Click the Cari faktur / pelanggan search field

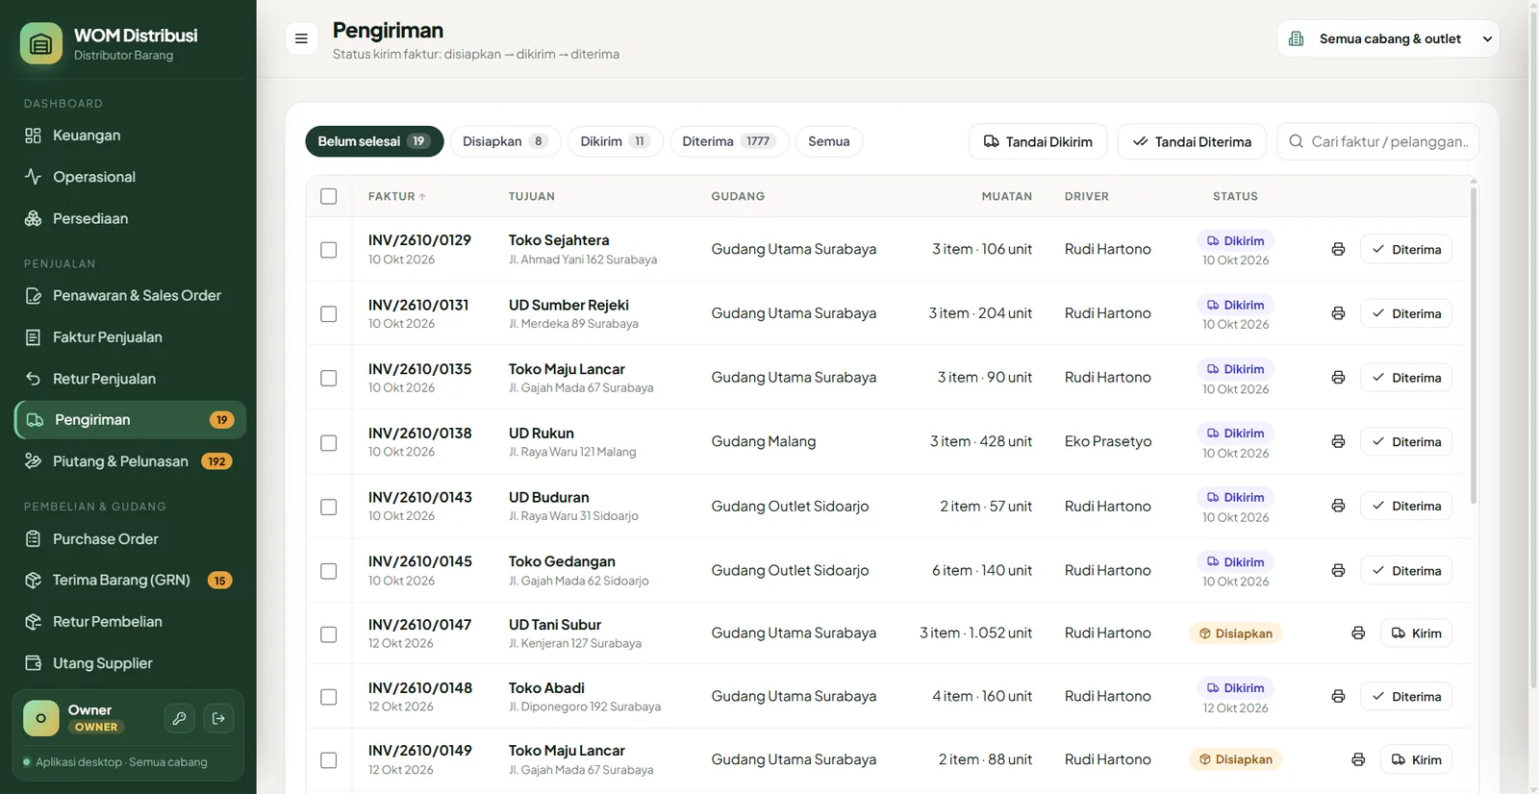click(1377, 141)
